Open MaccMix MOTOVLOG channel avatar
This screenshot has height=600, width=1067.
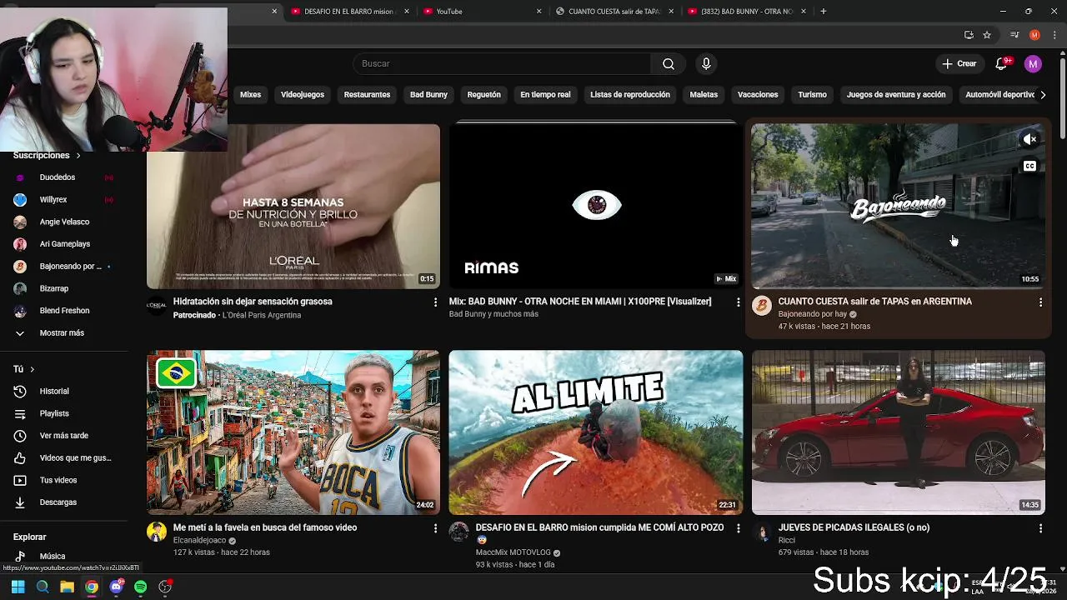click(458, 532)
